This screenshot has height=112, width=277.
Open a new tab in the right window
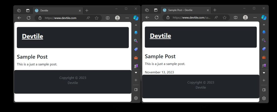coord(215,10)
